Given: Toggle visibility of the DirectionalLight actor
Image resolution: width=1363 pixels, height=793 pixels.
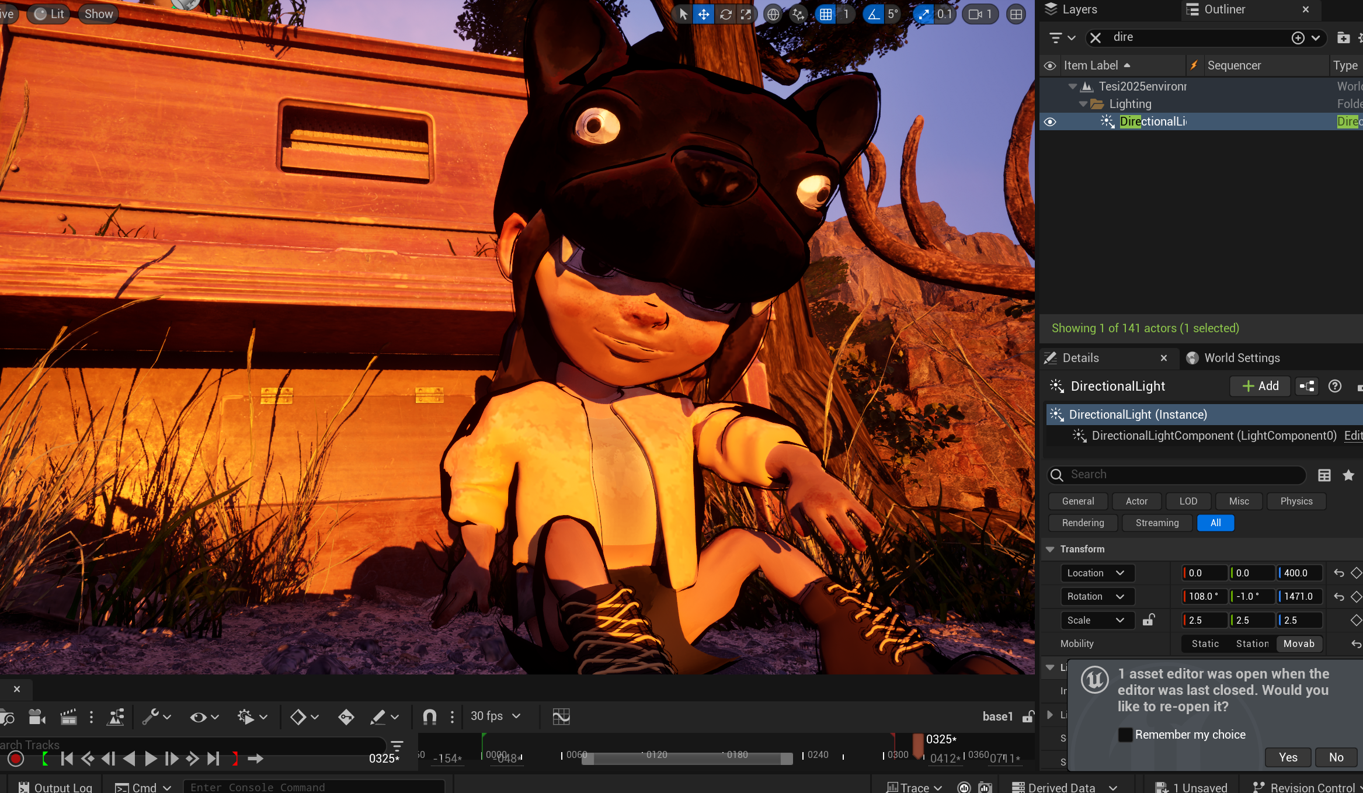Looking at the screenshot, I should pos(1050,121).
